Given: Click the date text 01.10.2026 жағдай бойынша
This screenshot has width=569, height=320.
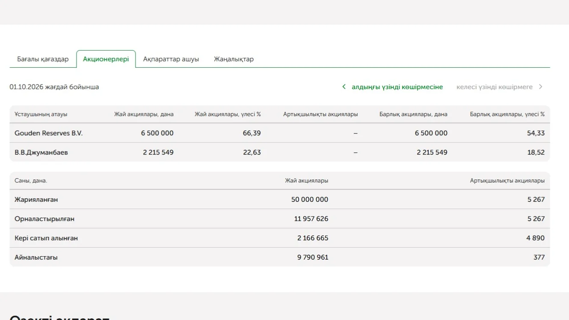Looking at the screenshot, I should point(54,87).
